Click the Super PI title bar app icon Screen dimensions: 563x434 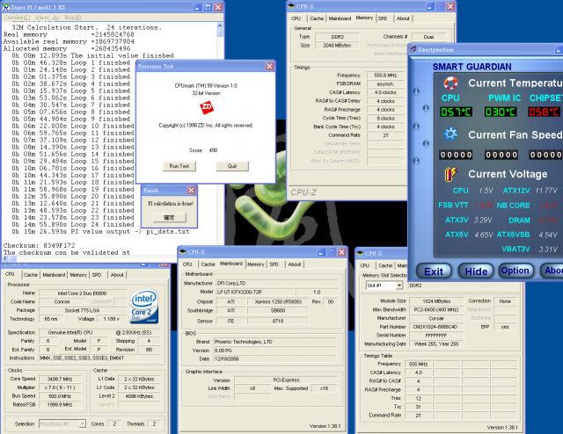[6, 7]
